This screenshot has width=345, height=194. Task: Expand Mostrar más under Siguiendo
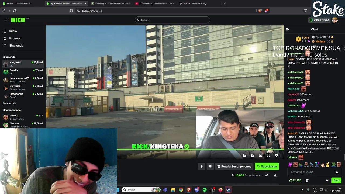click(x=10, y=103)
